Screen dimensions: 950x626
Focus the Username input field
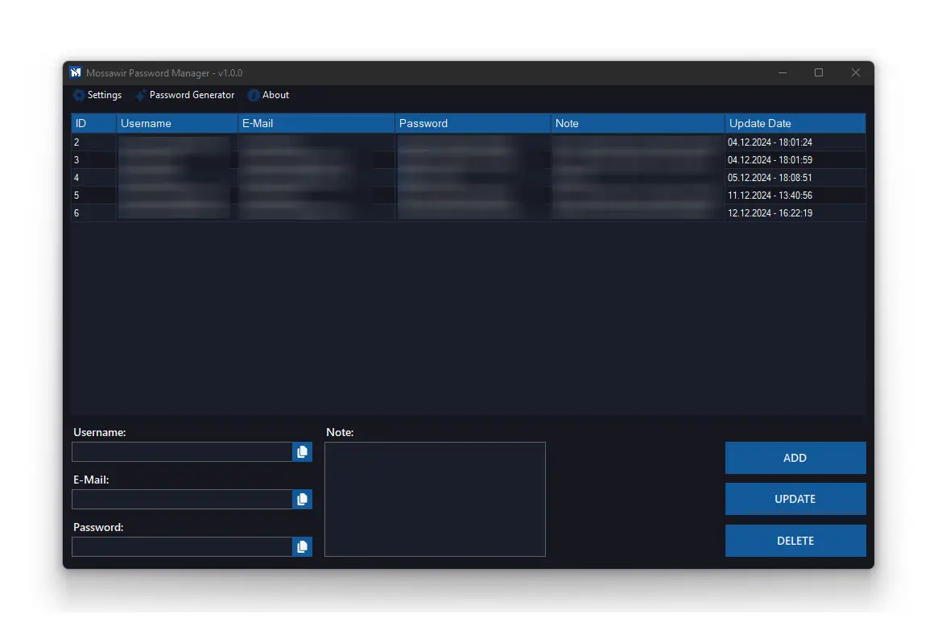point(182,452)
